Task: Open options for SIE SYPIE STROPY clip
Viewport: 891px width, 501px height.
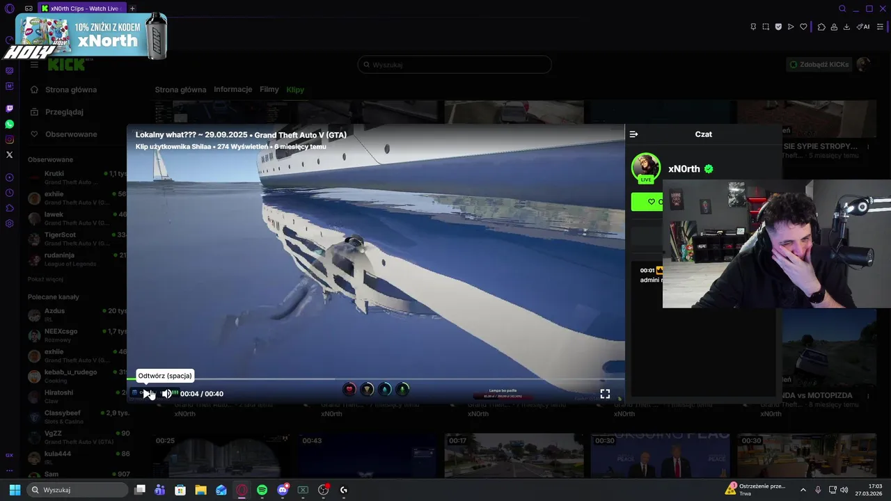Action: coord(868,147)
